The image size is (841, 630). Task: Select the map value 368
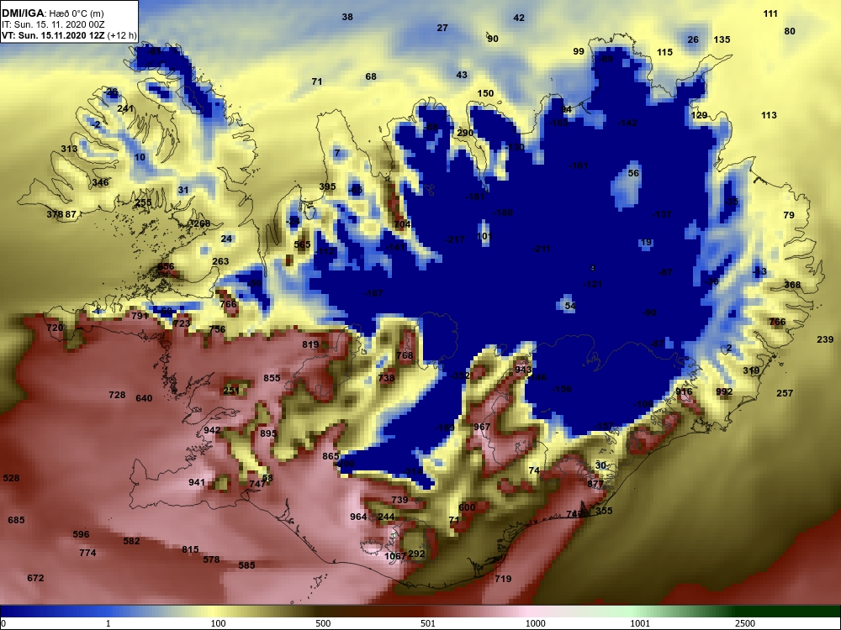click(792, 285)
